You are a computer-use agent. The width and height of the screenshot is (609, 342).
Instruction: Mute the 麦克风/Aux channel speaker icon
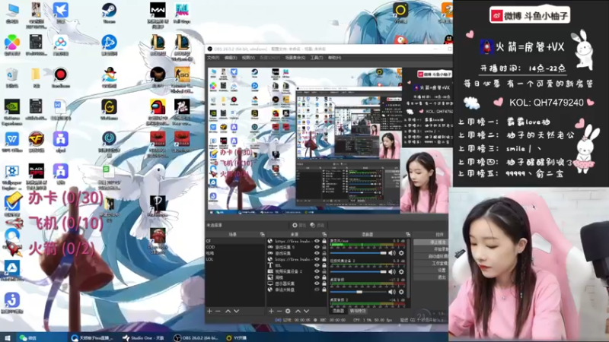[392, 253]
